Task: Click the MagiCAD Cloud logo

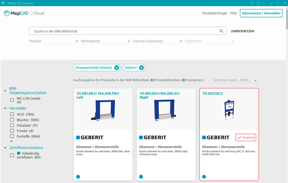Action: tap(24, 13)
